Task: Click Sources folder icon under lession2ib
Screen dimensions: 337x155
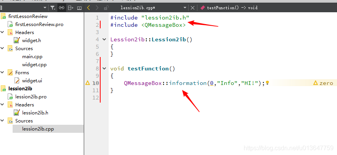Action: click(x=10, y=121)
